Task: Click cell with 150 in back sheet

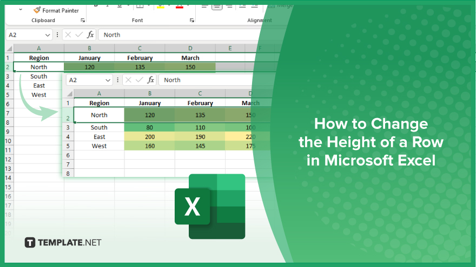Action: (190, 67)
